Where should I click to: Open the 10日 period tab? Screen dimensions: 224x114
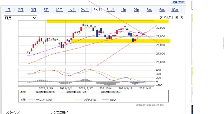[x=59, y=10]
